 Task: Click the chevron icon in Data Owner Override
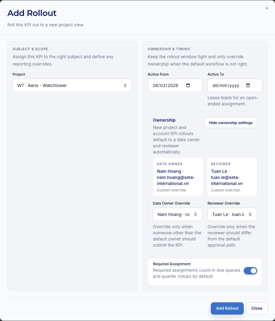point(196,214)
